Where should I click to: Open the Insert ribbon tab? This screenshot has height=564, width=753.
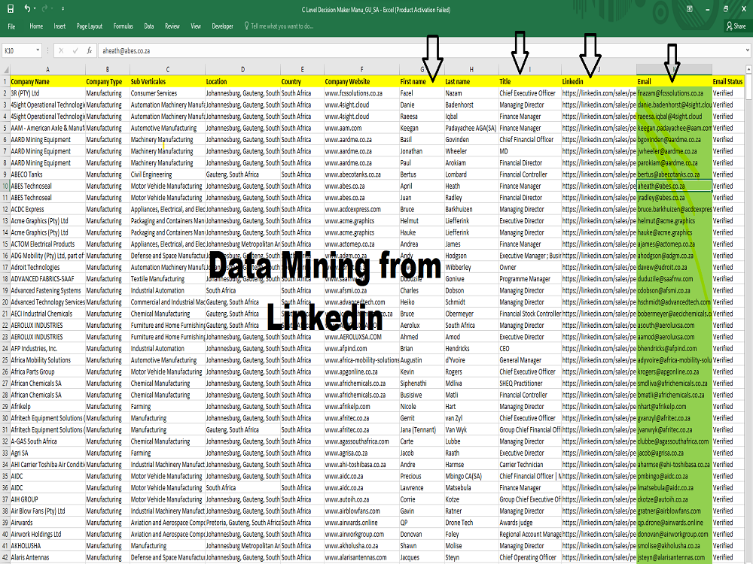coord(59,26)
